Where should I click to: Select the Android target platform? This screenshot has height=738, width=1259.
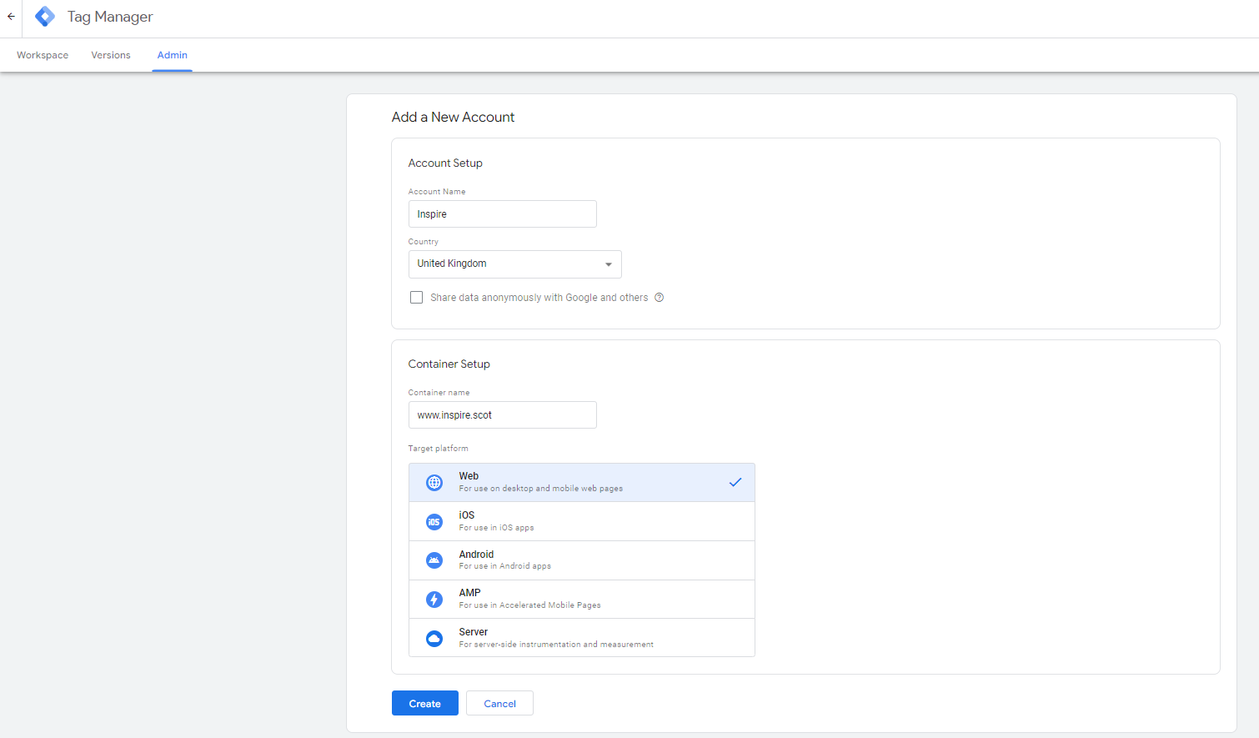tap(582, 560)
